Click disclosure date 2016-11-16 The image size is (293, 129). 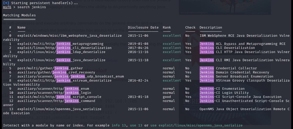coord(138,52)
